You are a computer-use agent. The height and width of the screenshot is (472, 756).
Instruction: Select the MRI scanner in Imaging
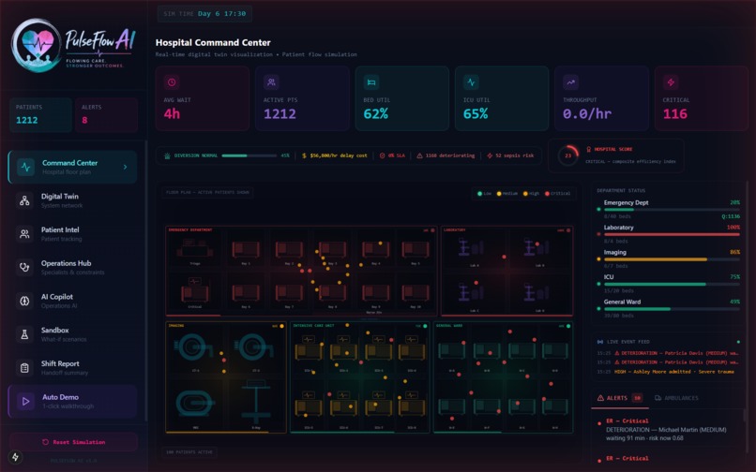pyautogui.click(x=195, y=403)
